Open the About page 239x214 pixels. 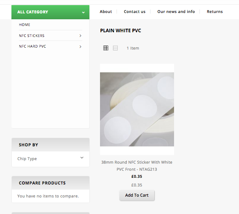pyautogui.click(x=106, y=12)
